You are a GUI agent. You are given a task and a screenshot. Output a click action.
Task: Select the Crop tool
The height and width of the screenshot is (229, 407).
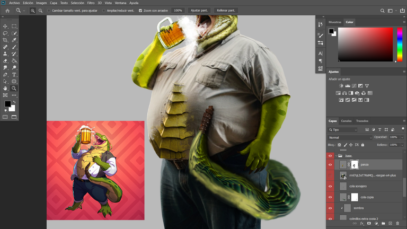click(x=5, y=40)
